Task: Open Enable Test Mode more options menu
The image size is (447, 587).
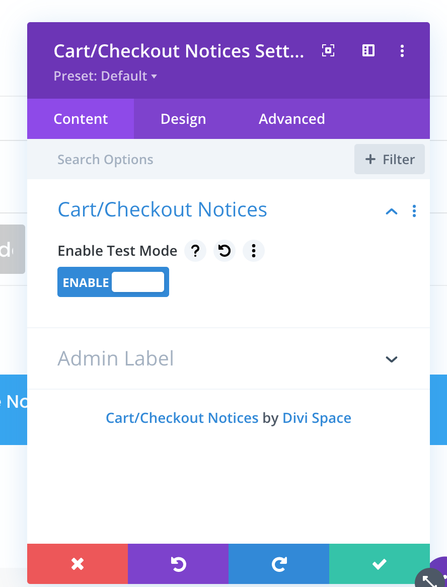Action: click(253, 250)
